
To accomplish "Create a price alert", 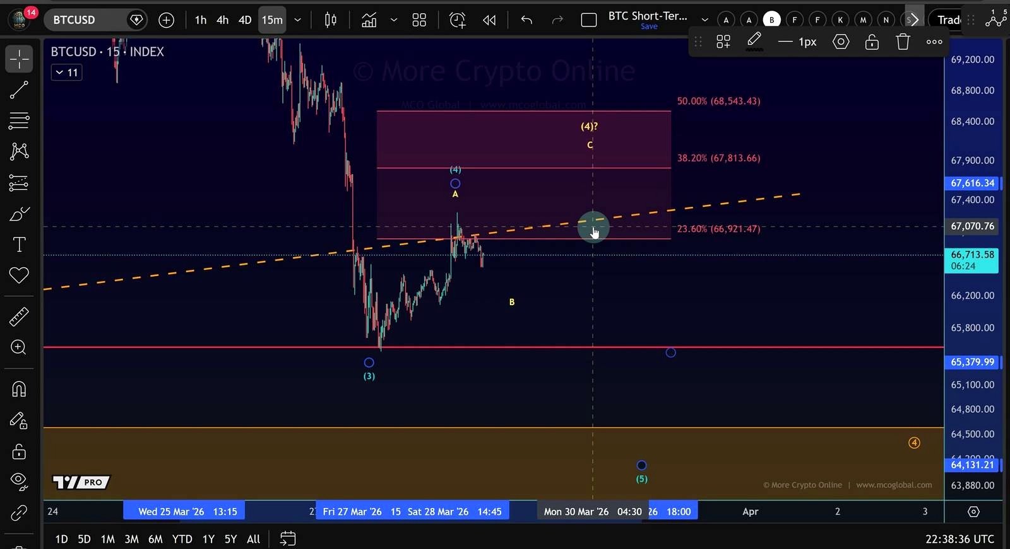I will click(458, 20).
